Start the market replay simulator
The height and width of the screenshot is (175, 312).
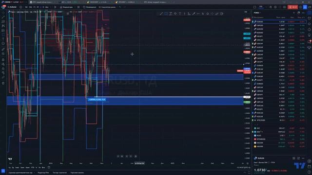click(x=107, y=7)
